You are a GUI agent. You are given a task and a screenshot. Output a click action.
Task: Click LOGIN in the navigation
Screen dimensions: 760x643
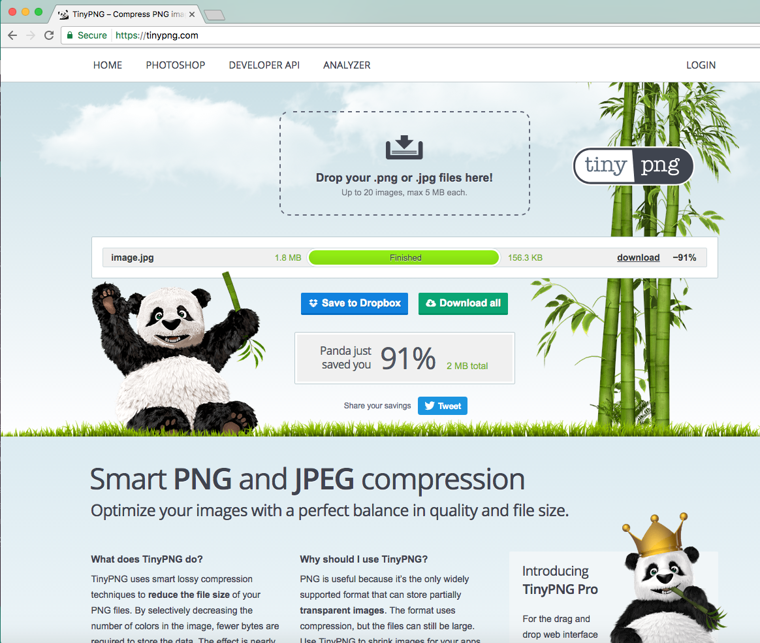coord(701,65)
